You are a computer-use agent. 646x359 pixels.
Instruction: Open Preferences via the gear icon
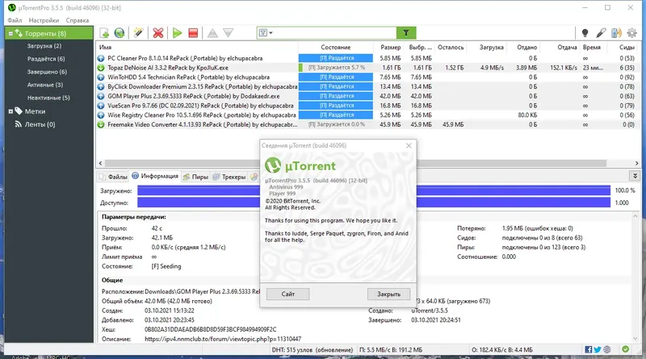coord(632,33)
